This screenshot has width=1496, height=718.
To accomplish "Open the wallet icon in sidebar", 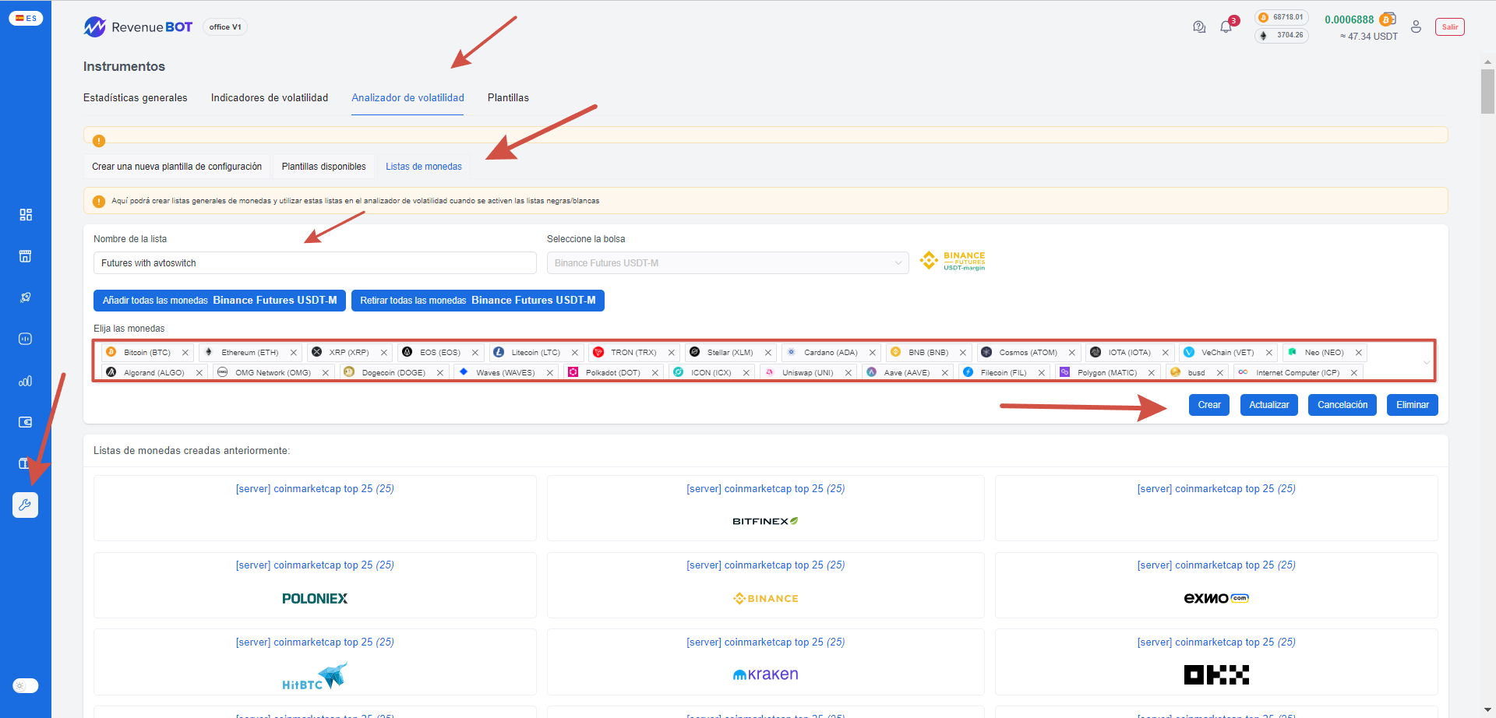I will [x=26, y=422].
